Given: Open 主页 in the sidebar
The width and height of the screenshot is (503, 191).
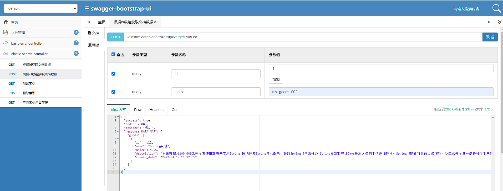Looking at the screenshot, I should (41, 22).
